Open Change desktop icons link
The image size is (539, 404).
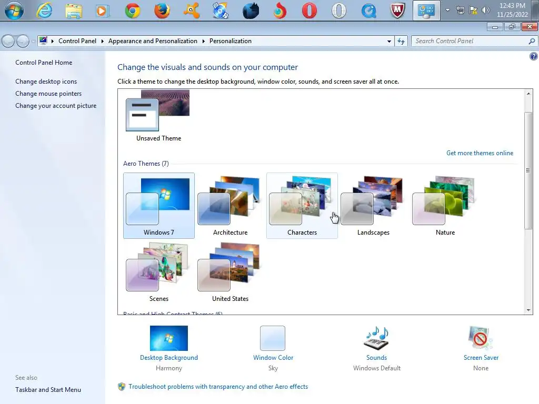46,82
